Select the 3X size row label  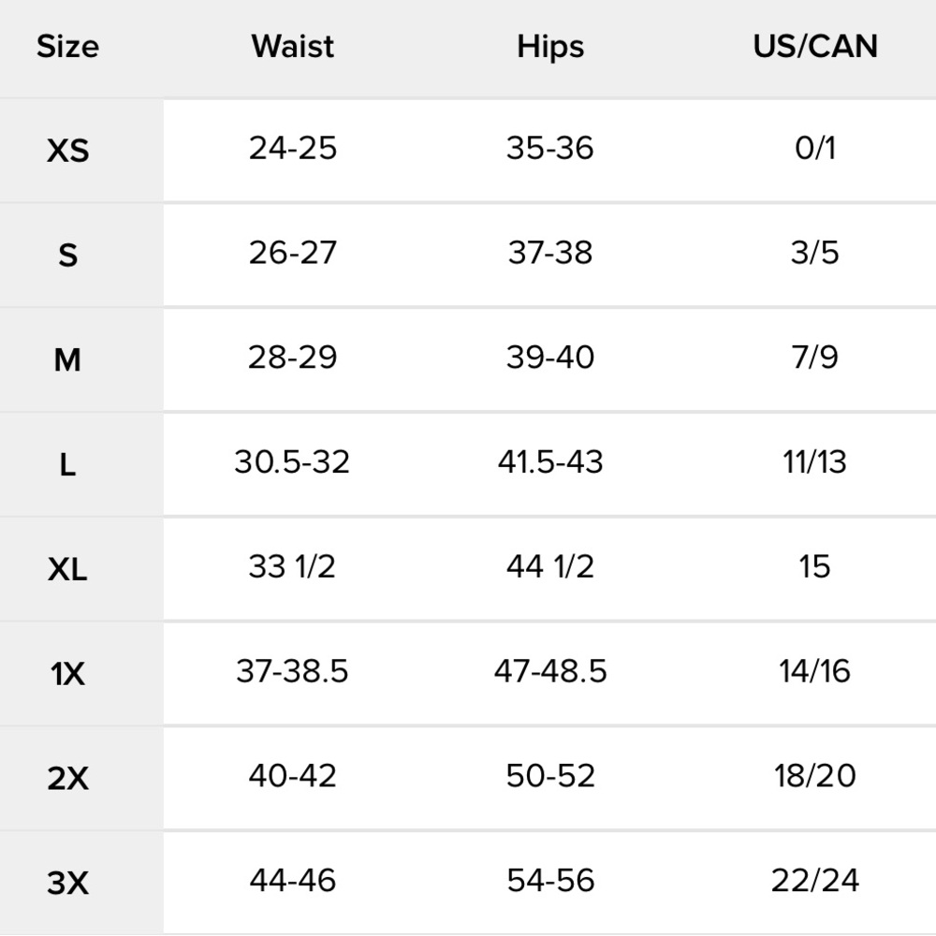67,883
